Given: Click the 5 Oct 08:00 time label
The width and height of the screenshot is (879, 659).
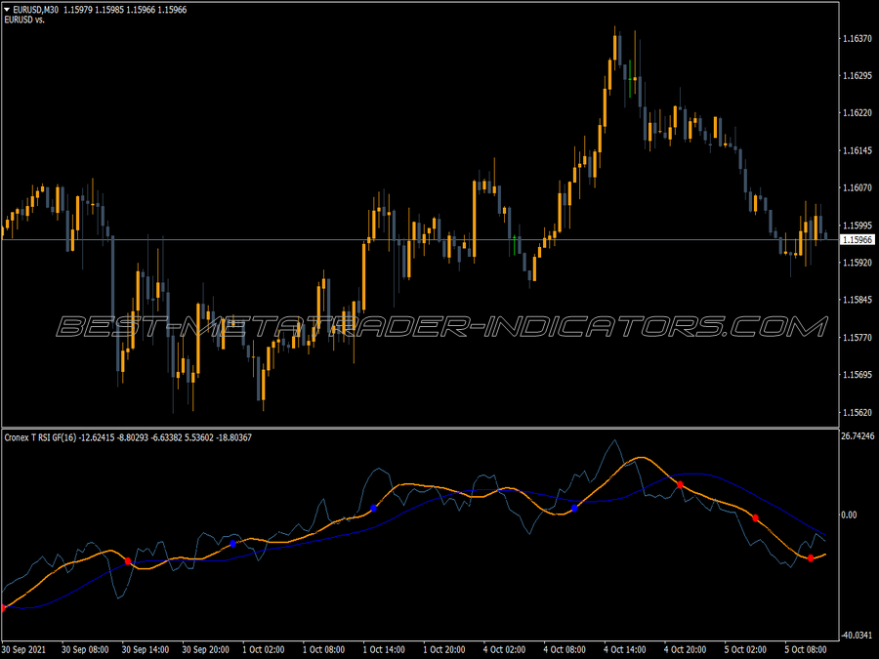Looking at the screenshot, I should click(x=806, y=649).
